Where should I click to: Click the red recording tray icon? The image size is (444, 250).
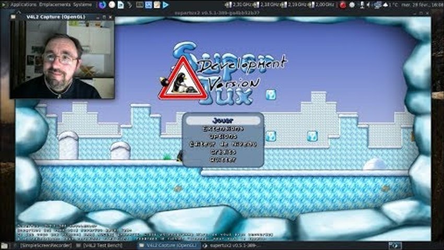343,5
